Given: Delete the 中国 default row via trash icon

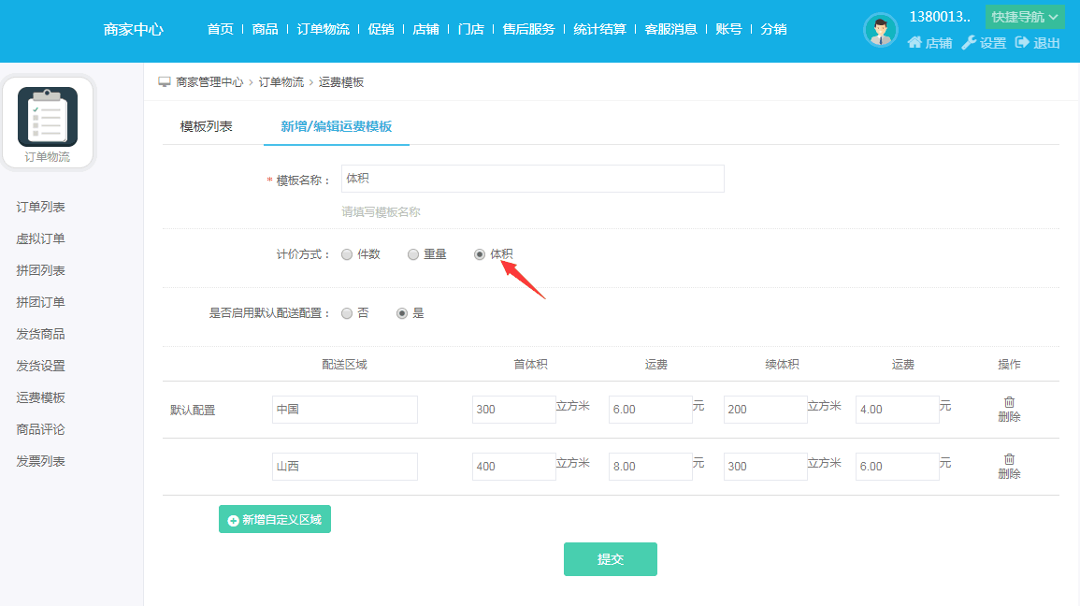Looking at the screenshot, I should click(x=1009, y=402).
